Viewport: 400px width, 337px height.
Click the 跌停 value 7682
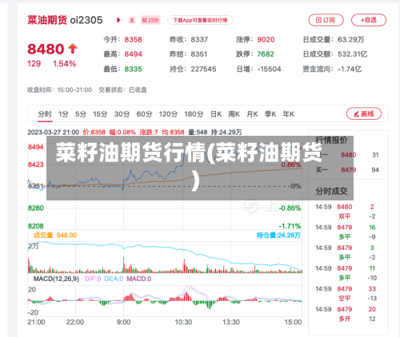266,54
